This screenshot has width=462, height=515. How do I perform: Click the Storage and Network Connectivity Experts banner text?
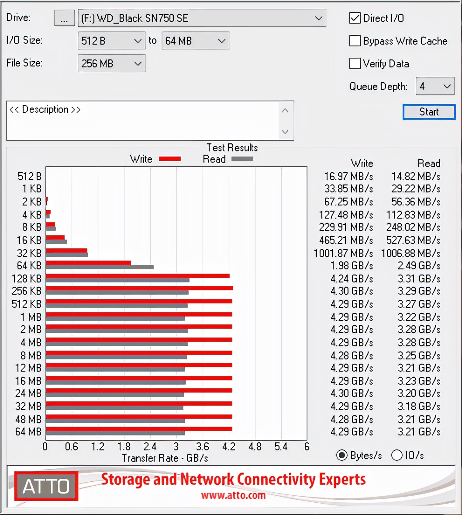[x=233, y=480]
